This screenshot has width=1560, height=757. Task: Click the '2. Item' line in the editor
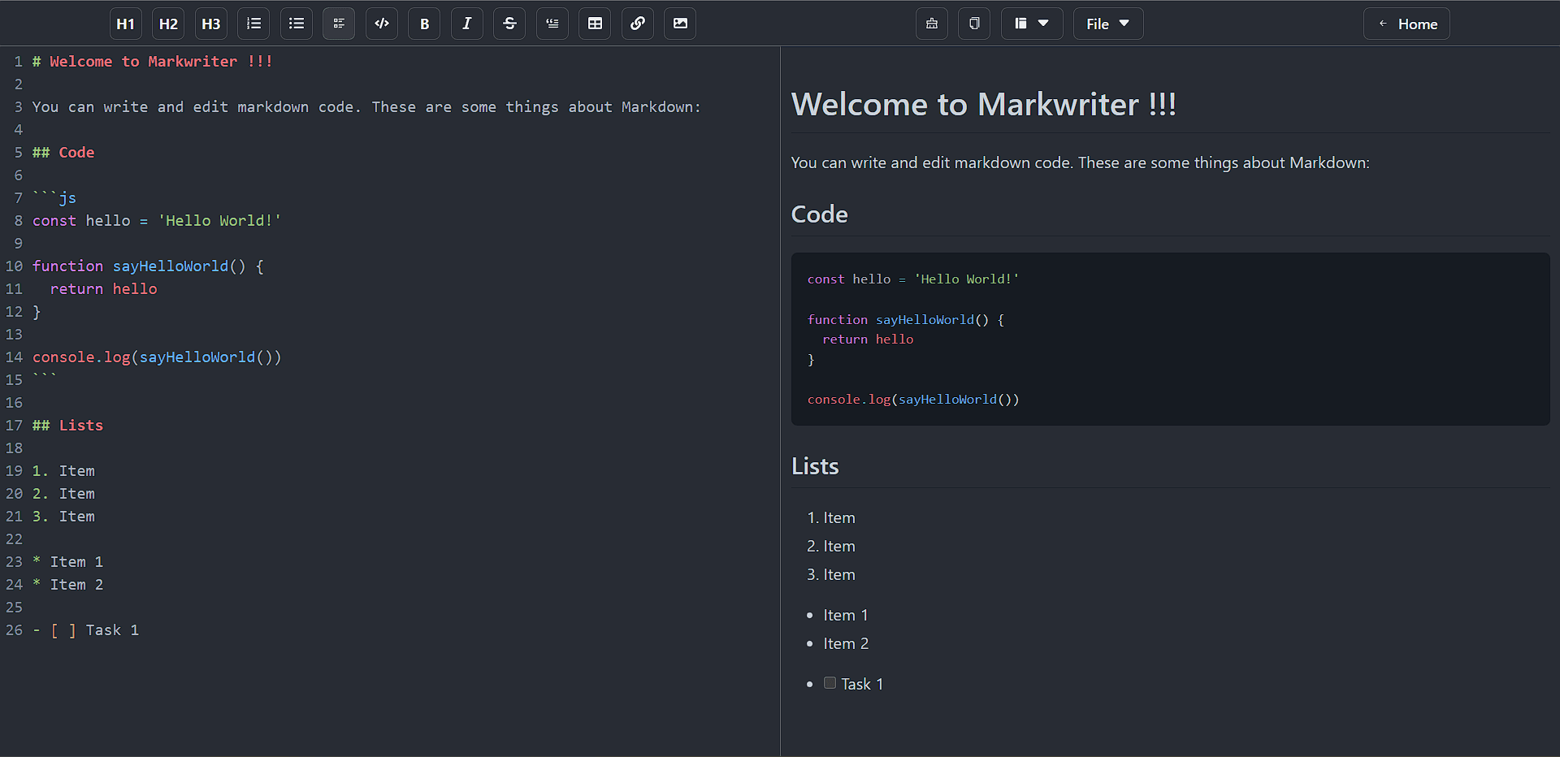[63, 494]
